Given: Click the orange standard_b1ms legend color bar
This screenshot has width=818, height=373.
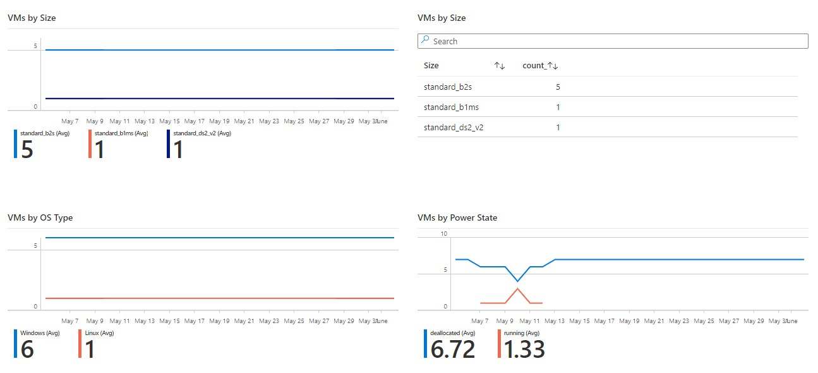Looking at the screenshot, I should (x=90, y=144).
